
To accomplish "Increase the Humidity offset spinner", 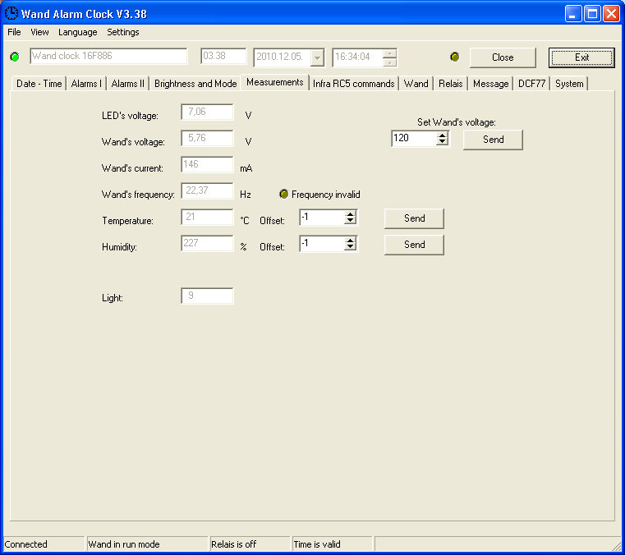I will 350,241.
